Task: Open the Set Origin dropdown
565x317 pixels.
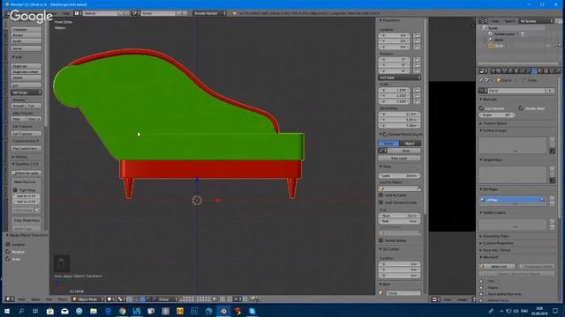Action: click(x=26, y=92)
